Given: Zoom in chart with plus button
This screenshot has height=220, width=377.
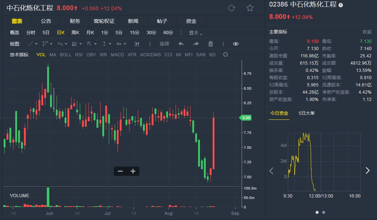Looking at the screenshot, I should (133, 171).
